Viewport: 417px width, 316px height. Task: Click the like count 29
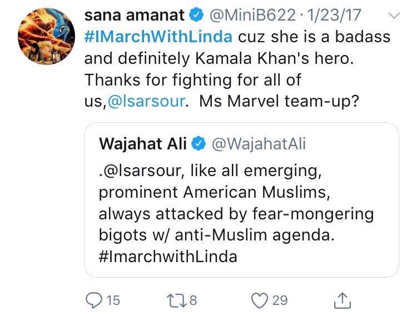[x=280, y=300]
